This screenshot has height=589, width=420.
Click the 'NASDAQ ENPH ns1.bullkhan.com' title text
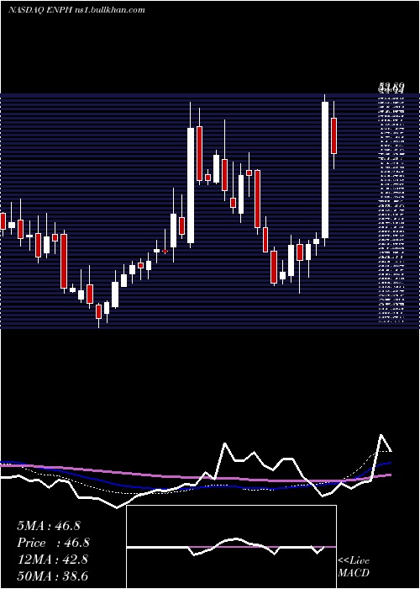[x=76, y=10]
